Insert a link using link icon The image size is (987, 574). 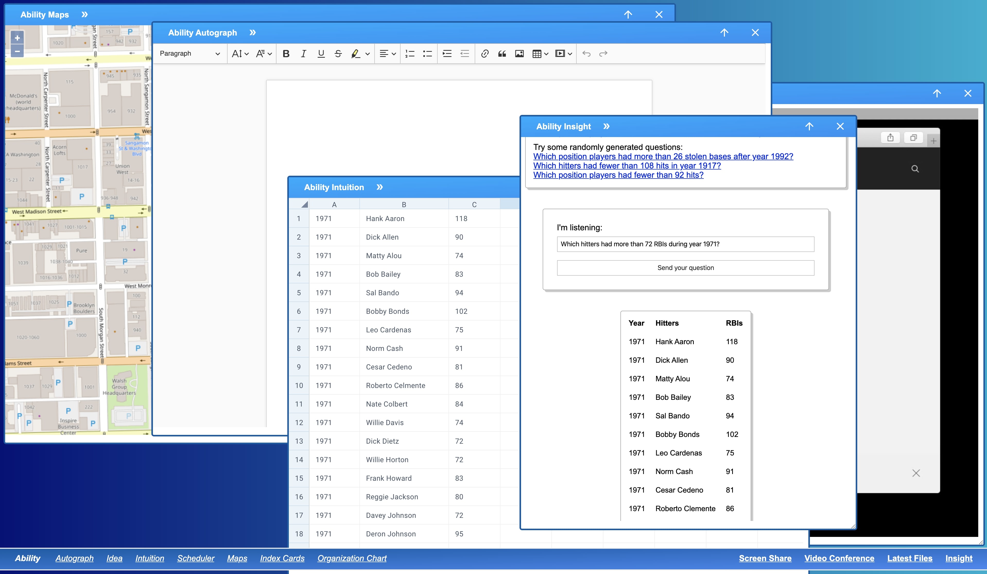tap(484, 54)
